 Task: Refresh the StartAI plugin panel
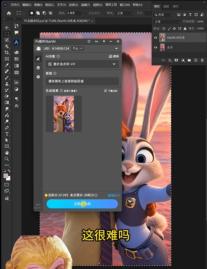coord(89,41)
